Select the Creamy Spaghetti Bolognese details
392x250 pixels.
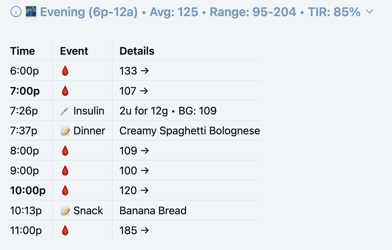pos(189,131)
